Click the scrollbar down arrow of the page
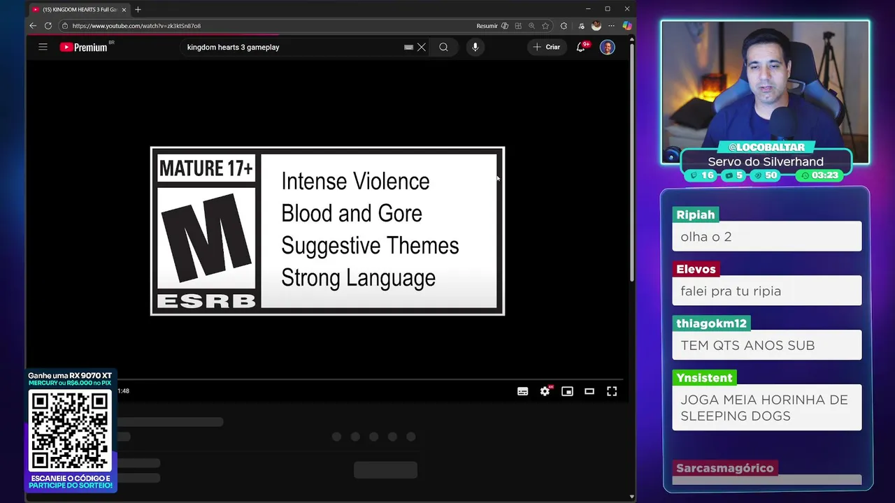Image resolution: width=895 pixels, height=503 pixels. (632, 497)
